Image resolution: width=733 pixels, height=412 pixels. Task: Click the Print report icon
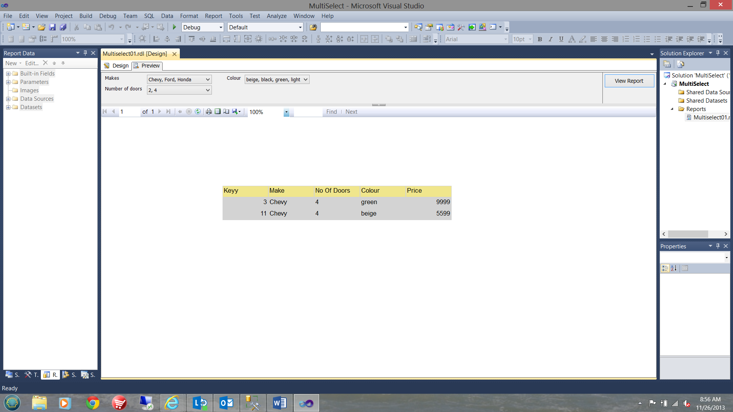pos(209,112)
